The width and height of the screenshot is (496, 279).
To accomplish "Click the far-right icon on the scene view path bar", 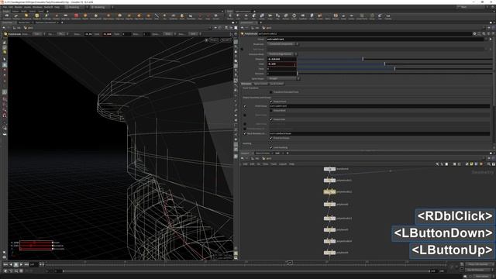I will point(236,28).
